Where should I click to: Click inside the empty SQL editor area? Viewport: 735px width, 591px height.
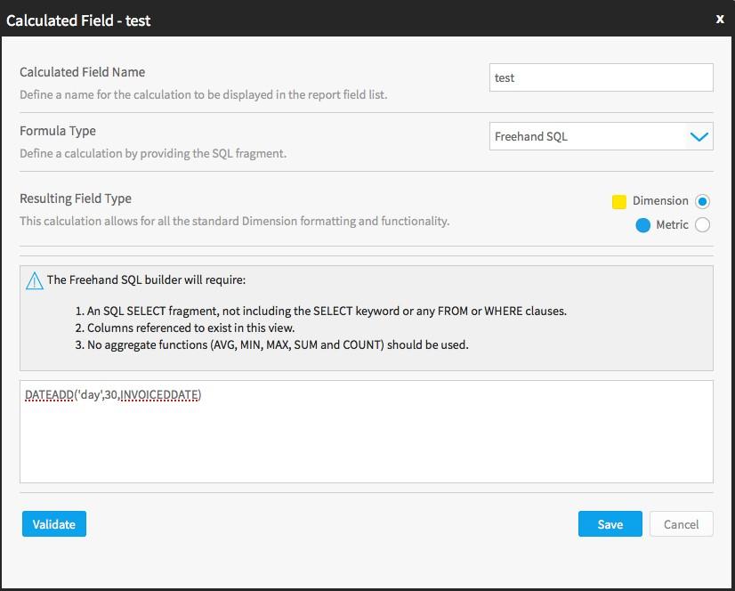367,443
